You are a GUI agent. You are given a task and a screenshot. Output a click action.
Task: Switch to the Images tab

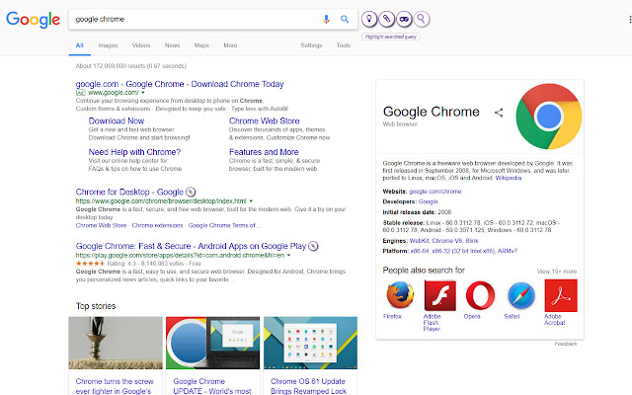coord(108,45)
